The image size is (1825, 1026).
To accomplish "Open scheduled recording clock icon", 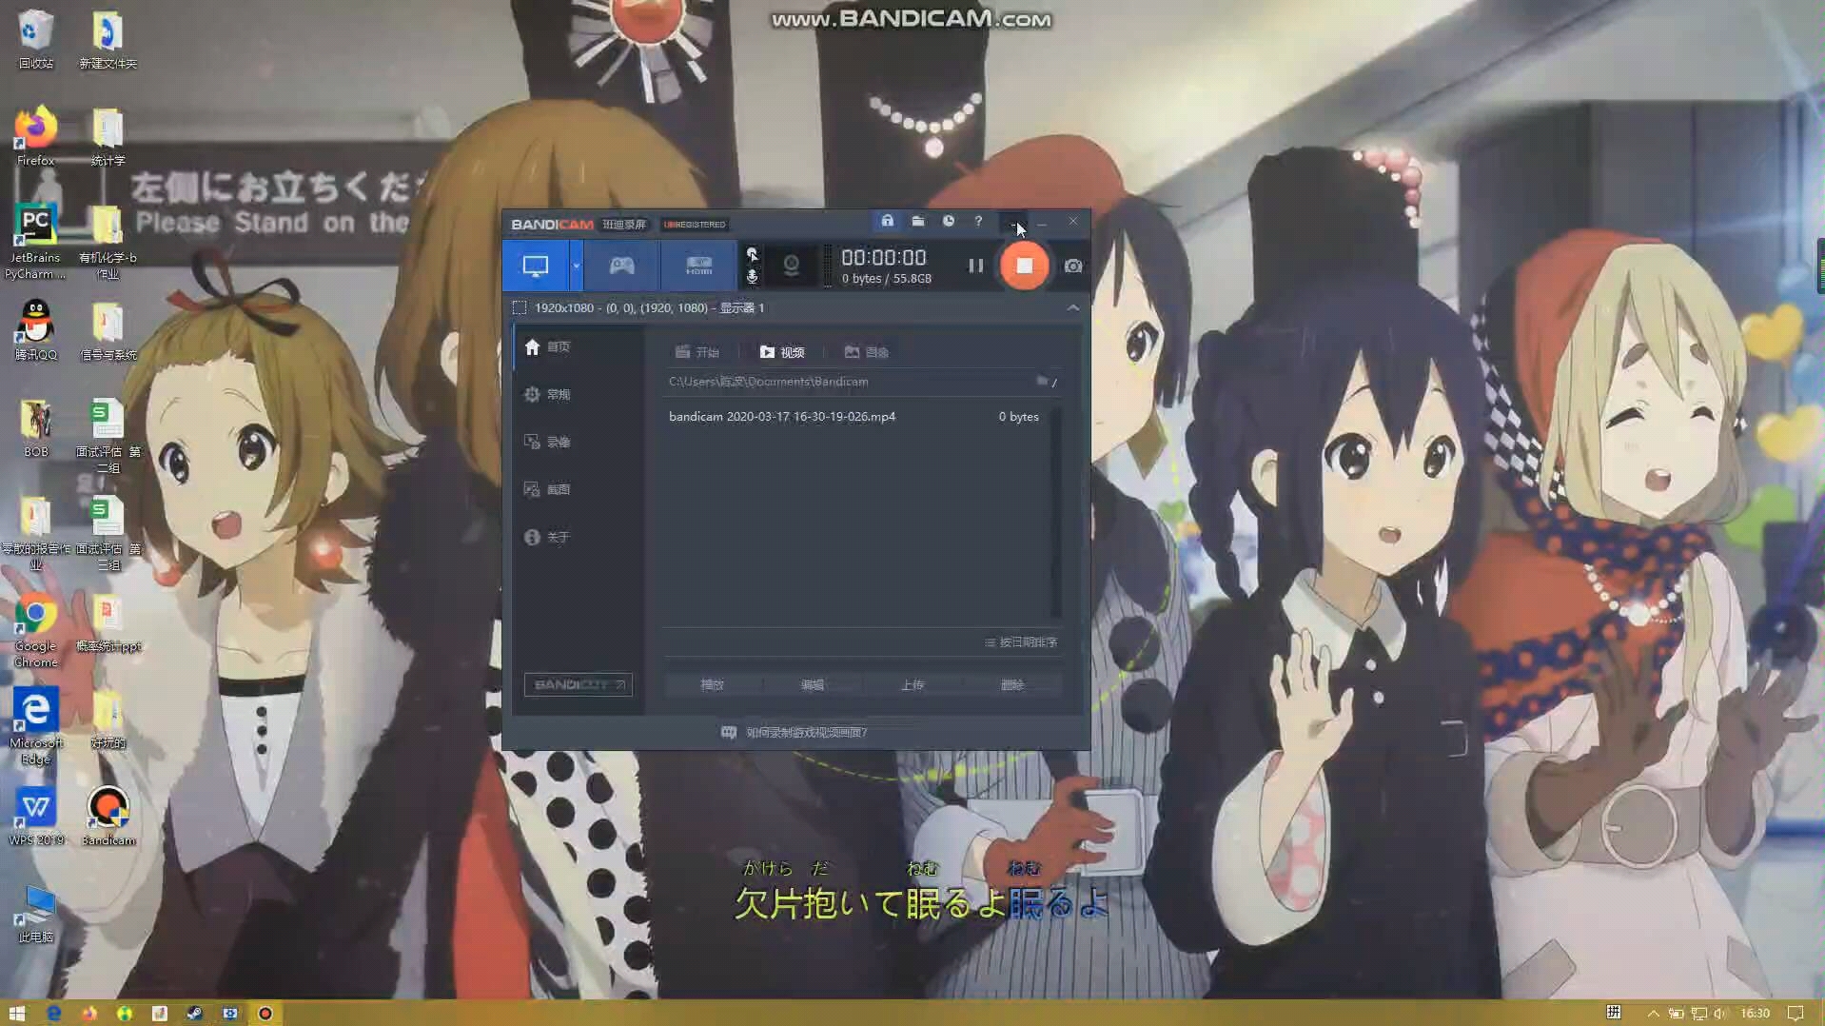I will point(948,221).
